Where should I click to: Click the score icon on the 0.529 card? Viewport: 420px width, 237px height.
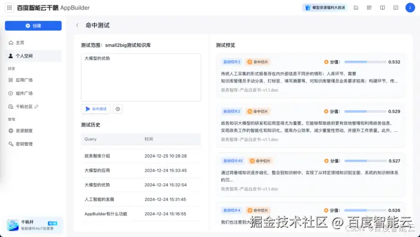click(x=326, y=111)
